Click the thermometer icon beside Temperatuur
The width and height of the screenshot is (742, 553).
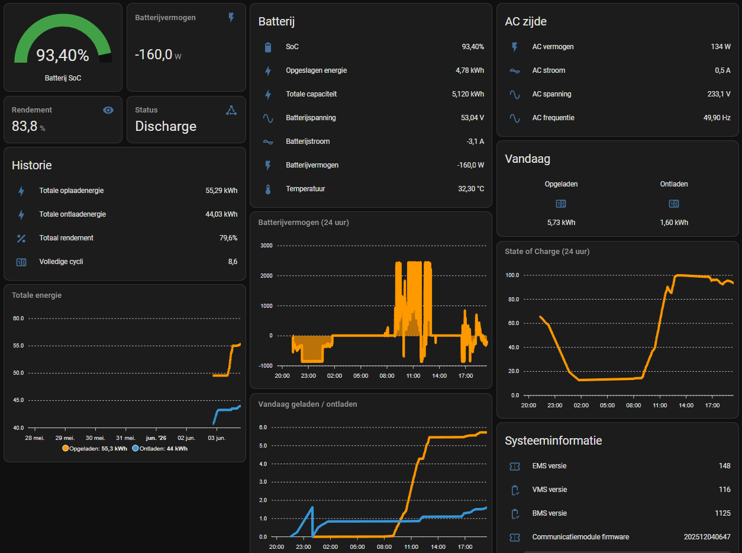tap(268, 189)
